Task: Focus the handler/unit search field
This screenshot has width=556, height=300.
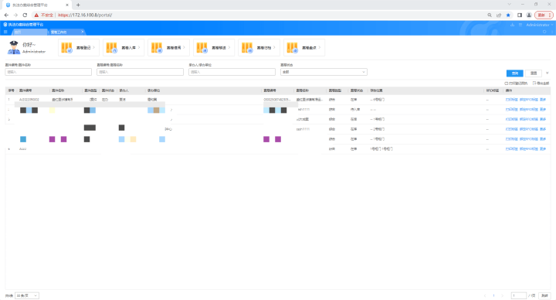Action: (232, 72)
